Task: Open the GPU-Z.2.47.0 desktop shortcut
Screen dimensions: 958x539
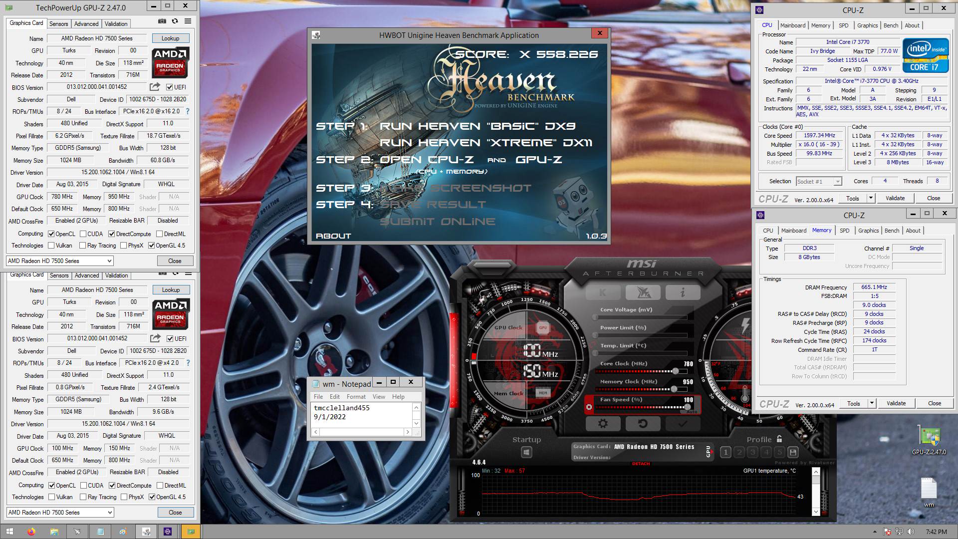Action: click(x=929, y=440)
